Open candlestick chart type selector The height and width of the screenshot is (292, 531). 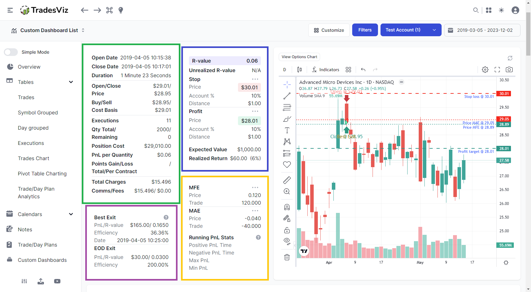(299, 70)
